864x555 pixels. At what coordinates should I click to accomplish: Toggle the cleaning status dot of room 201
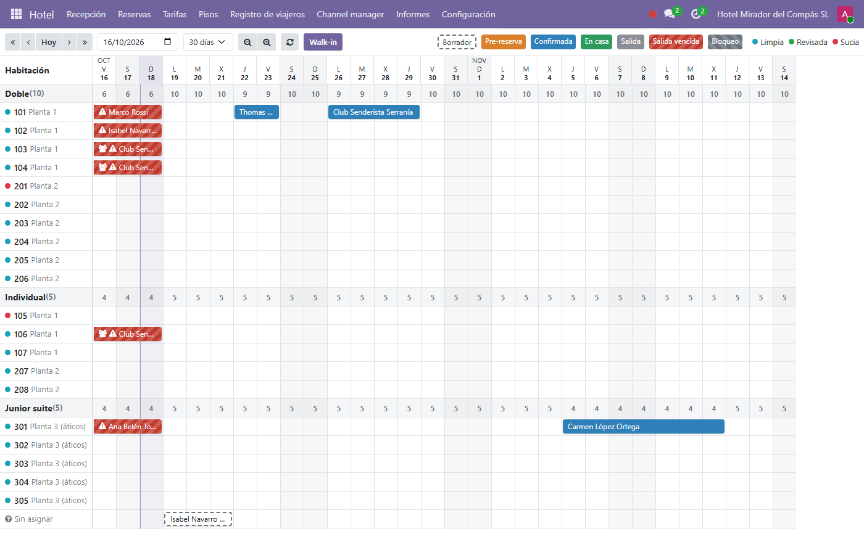8,186
